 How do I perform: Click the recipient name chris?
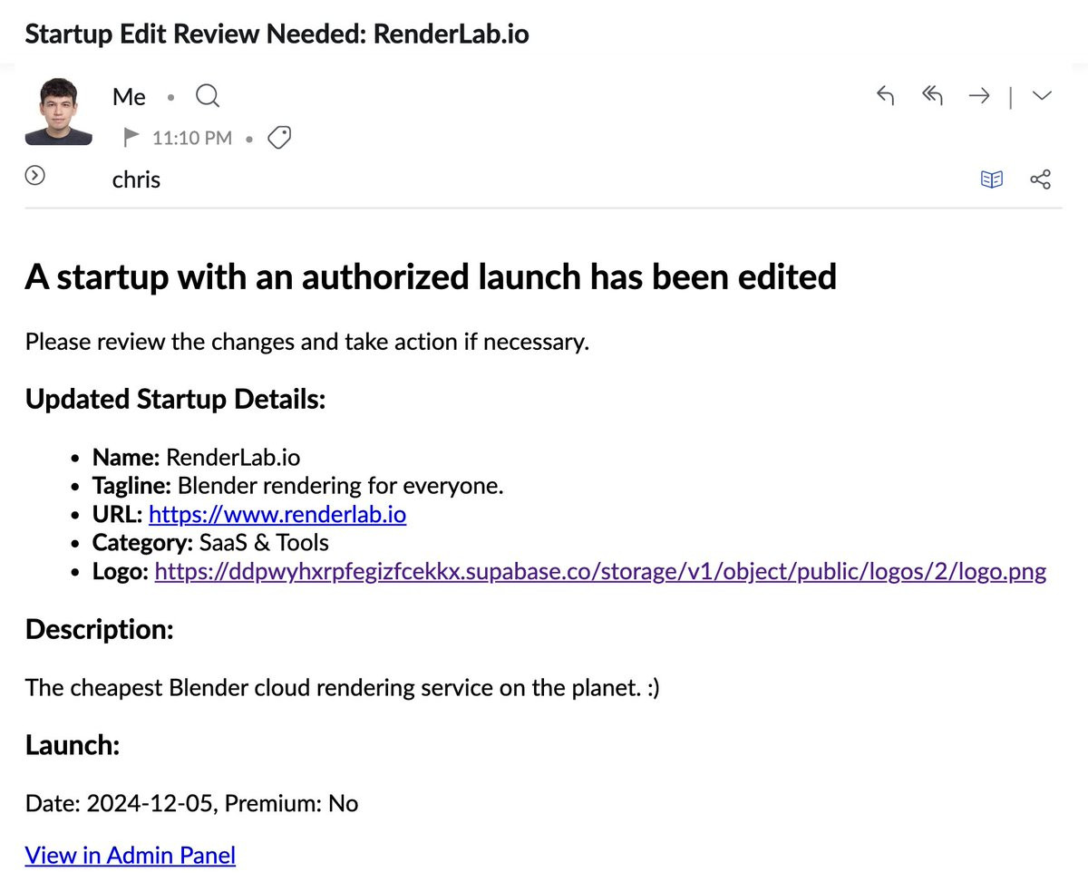(x=136, y=179)
